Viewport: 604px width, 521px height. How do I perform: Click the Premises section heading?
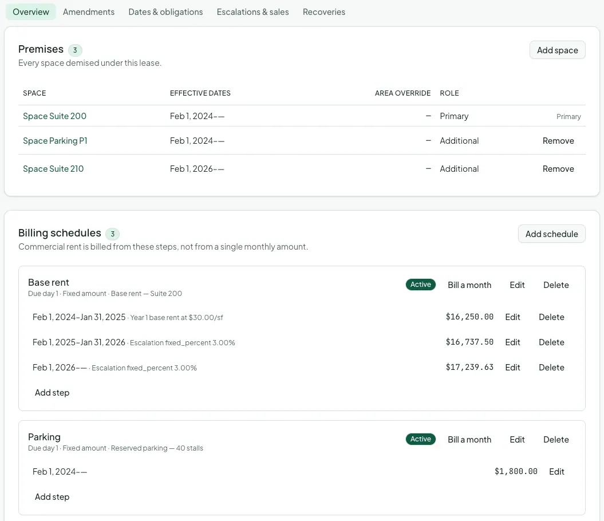pos(41,49)
